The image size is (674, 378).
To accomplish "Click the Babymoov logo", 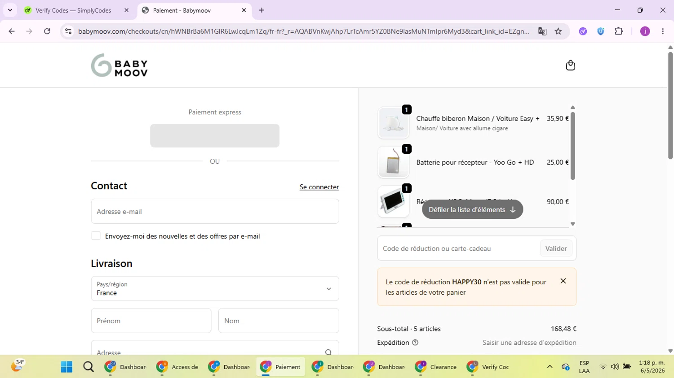I will pyautogui.click(x=119, y=65).
